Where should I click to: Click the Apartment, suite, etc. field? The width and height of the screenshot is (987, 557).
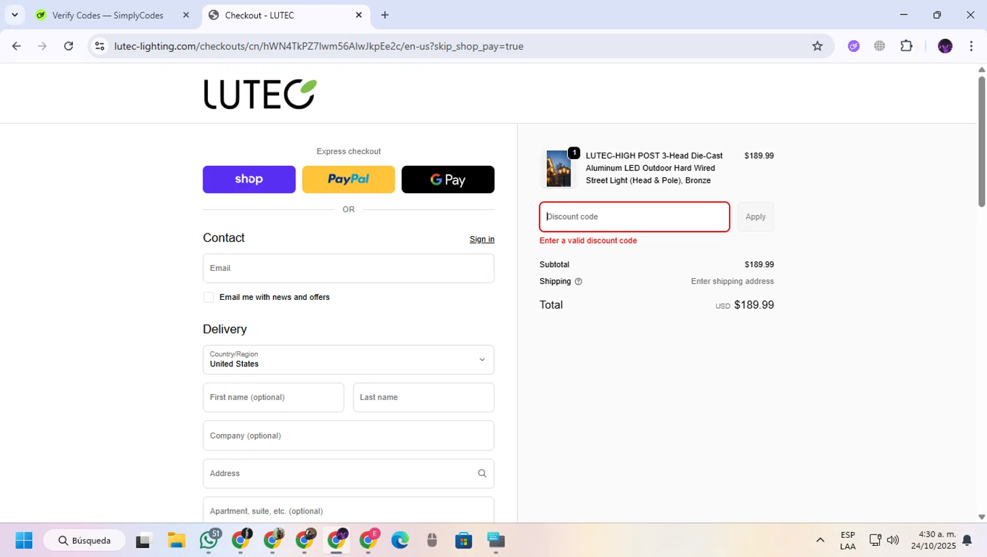click(348, 510)
